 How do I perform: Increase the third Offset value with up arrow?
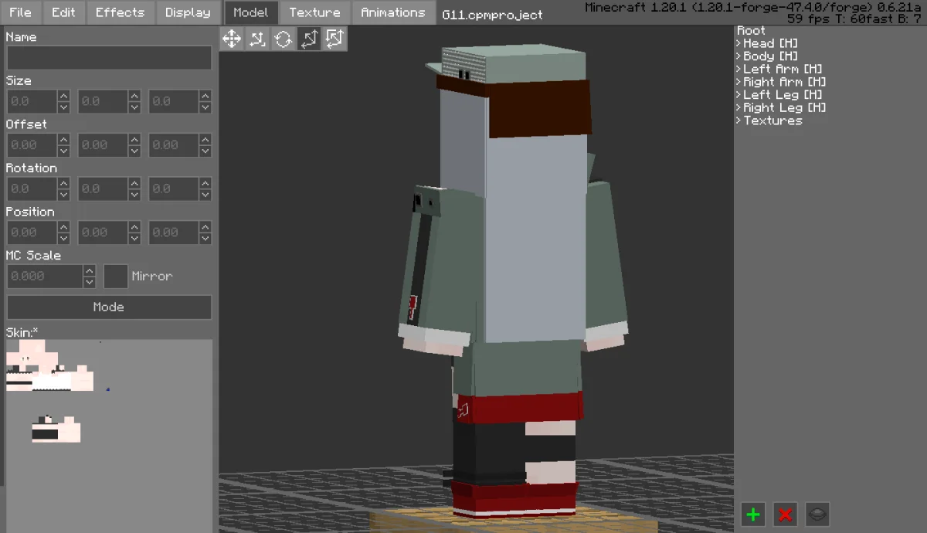tap(205, 140)
